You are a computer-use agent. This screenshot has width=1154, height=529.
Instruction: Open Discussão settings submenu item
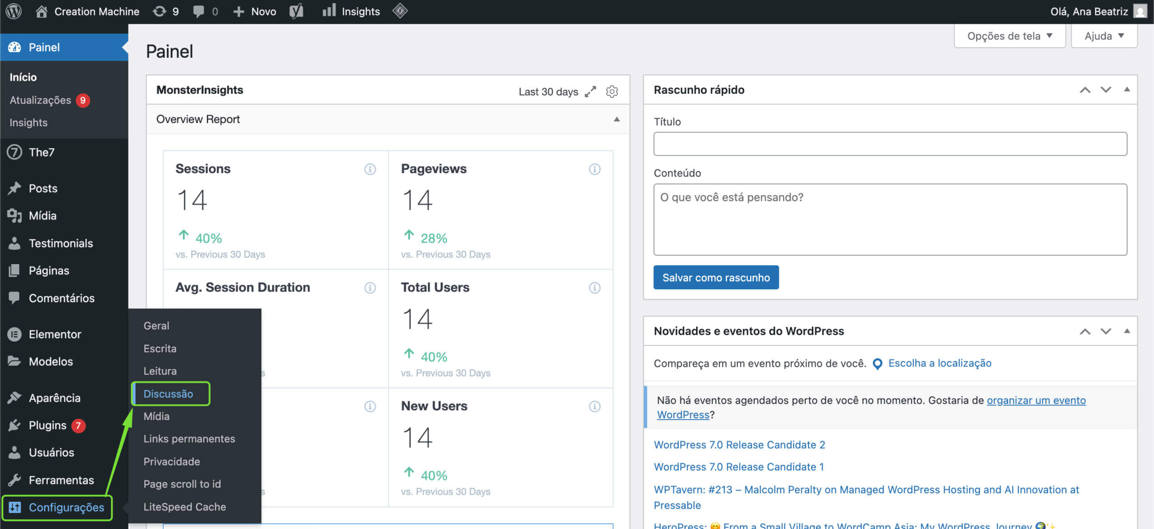(168, 394)
